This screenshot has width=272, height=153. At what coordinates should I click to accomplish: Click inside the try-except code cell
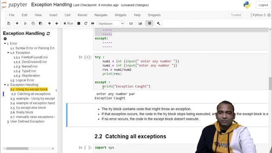181,72
